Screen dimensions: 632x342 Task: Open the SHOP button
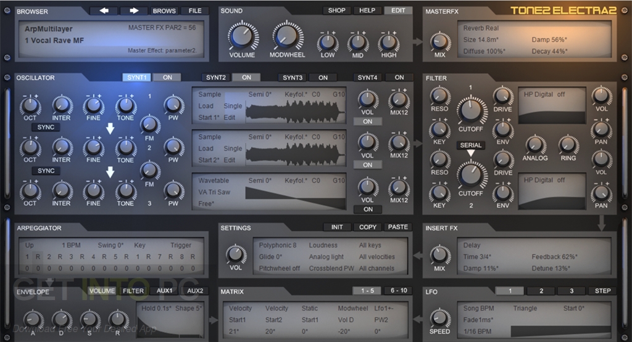(x=336, y=10)
